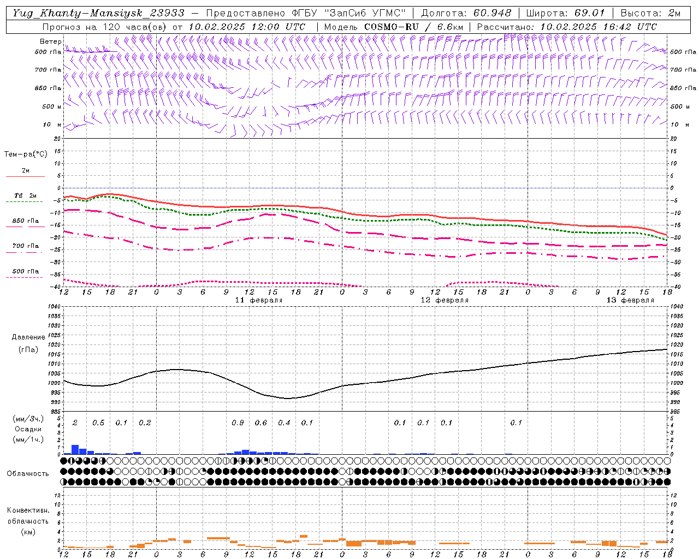
Task: Click the 12 февраля date label
Action: tap(445, 300)
